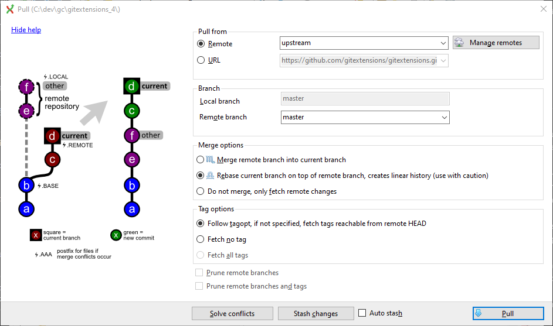The image size is (553, 326).
Task: Click the Stash changes button
Action: pyautogui.click(x=316, y=313)
